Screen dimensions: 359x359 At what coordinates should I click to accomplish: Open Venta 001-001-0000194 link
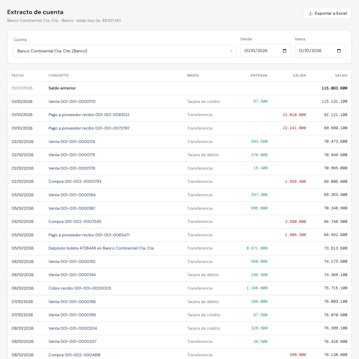point(72,275)
